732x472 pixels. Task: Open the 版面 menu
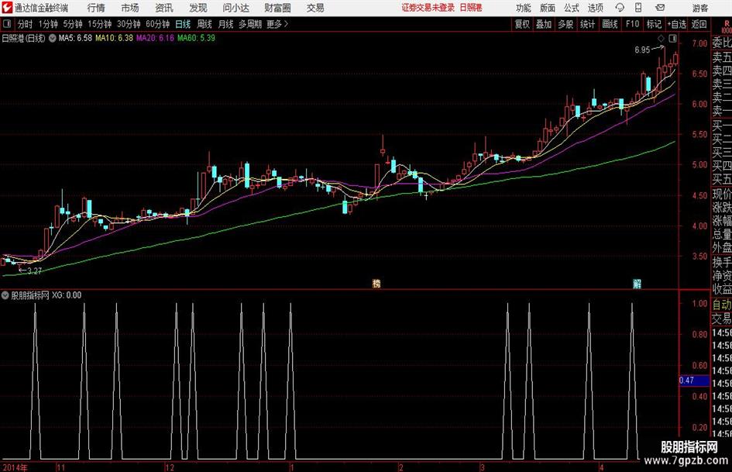tap(548, 8)
